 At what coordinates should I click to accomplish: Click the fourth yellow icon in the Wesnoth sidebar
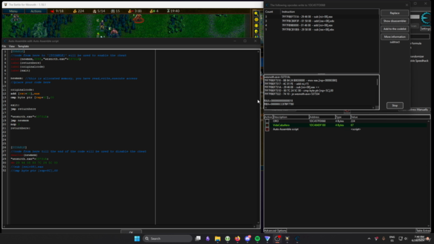click(x=256, y=32)
